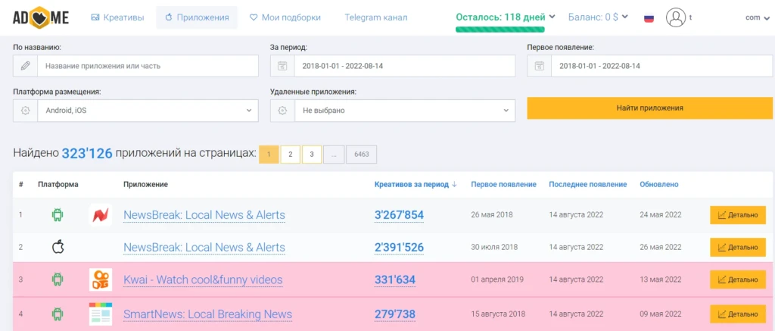Open SmartNews: Local Breaking News link
The height and width of the screenshot is (331, 775).
pos(207,314)
